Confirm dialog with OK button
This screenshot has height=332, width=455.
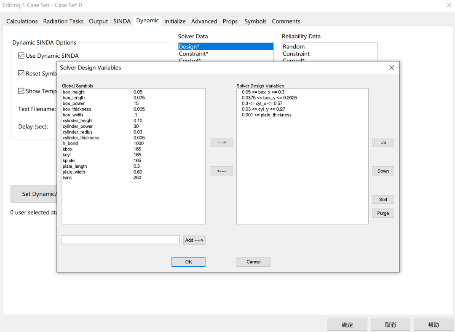pos(188,262)
